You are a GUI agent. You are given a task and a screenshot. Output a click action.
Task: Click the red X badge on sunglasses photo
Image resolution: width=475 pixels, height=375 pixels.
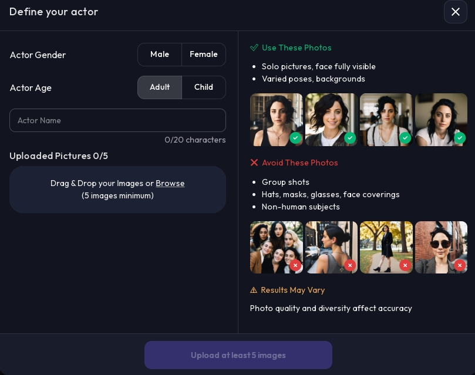460,265
